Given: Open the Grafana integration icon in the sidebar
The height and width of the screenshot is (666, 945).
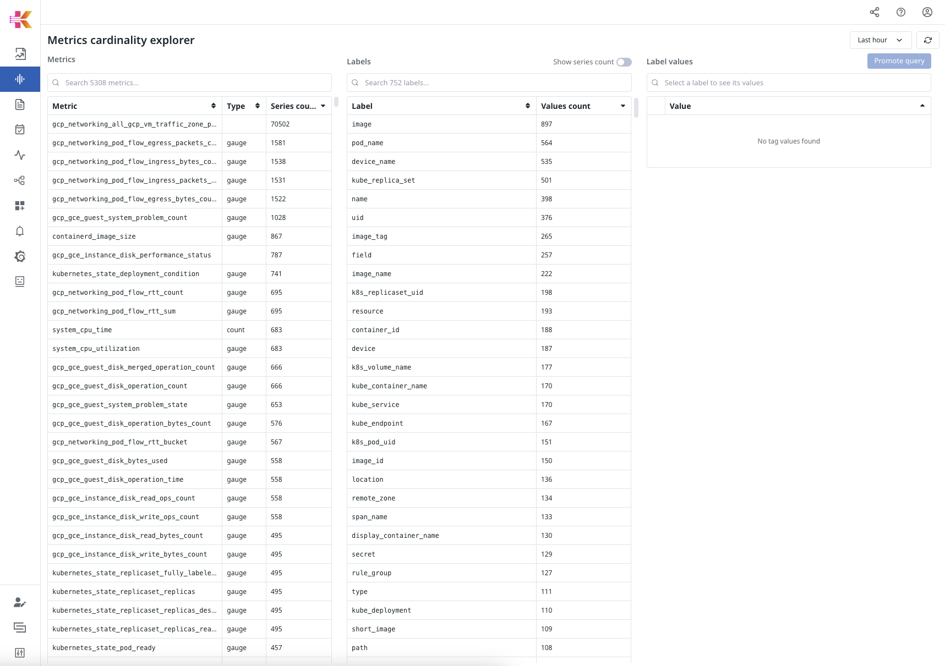Looking at the screenshot, I should (20, 256).
